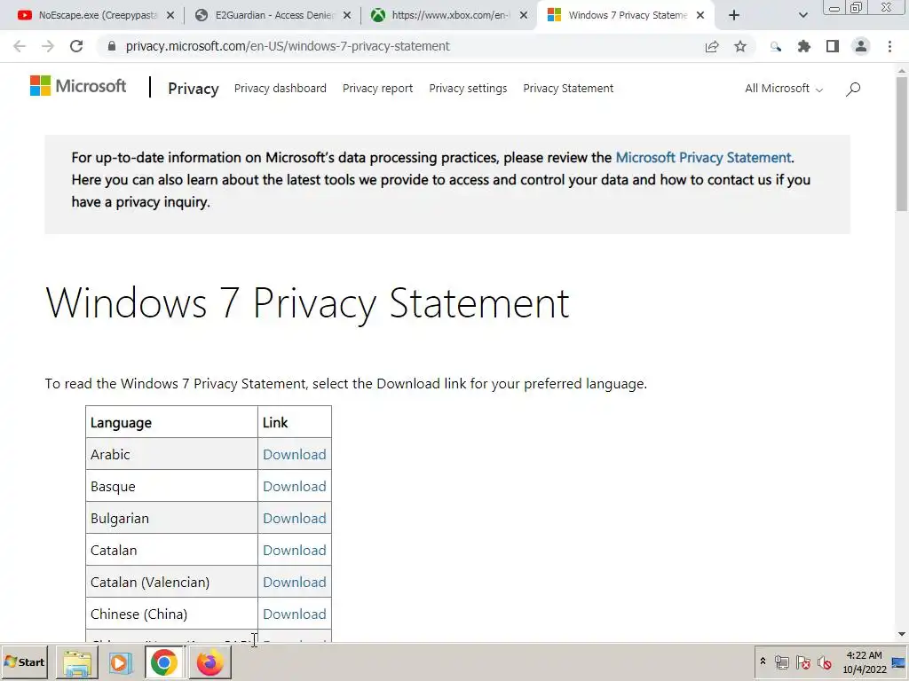909x681 pixels.
Task: Close the xbox.com tab
Action: [x=524, y=16]
